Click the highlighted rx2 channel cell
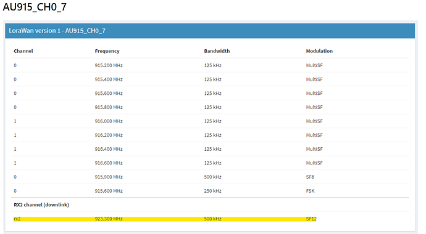Screen dimensions: 426x234 (x=17, y=219)
